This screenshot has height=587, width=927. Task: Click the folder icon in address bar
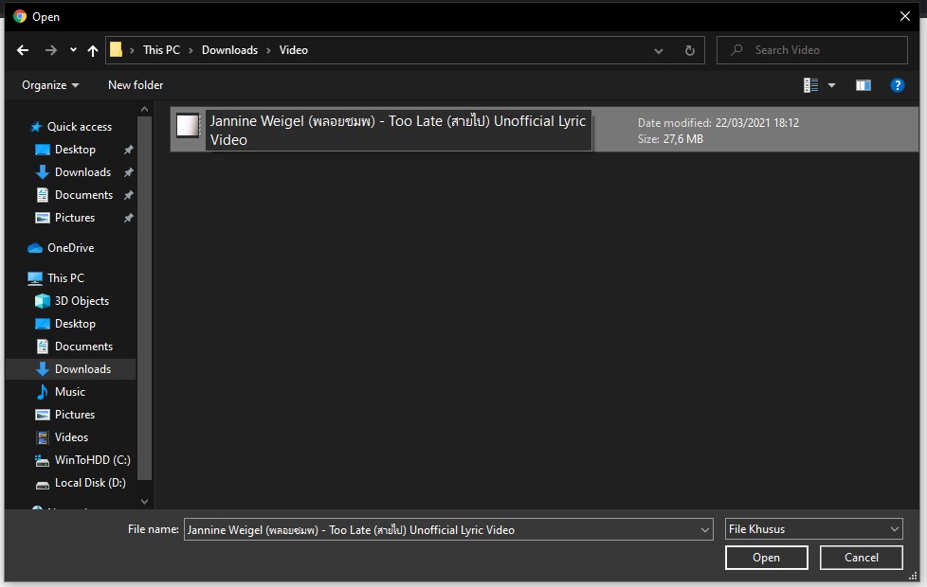click(117, 49)
